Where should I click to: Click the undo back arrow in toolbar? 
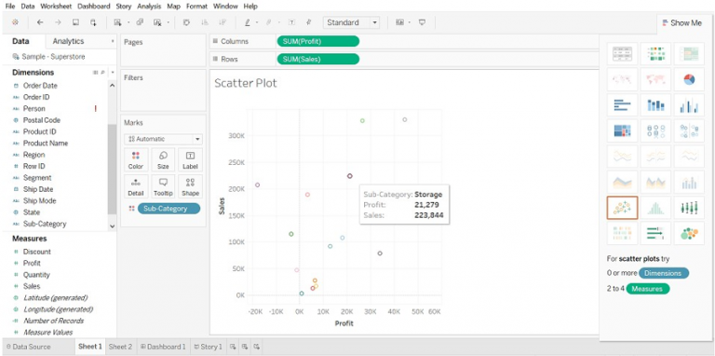point(40,22)
